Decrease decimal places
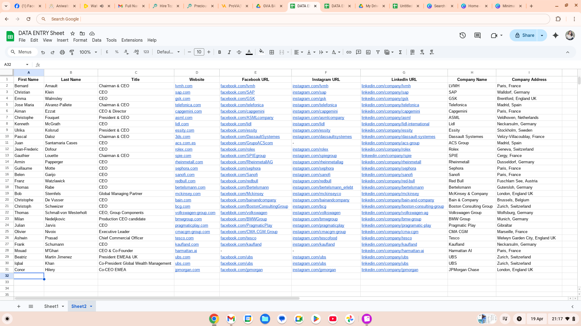 [126, 52]
